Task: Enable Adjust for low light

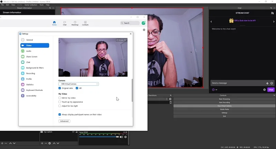Action: coord(60,106)
